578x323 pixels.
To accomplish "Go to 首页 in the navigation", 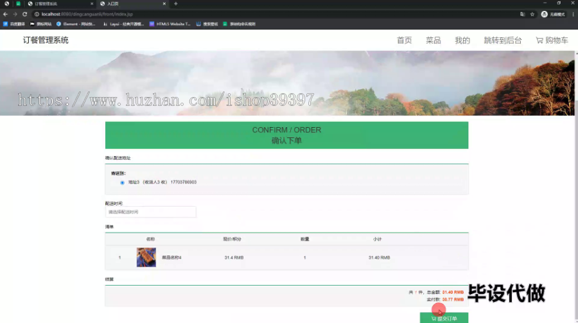I will pyautogui.click(x=404, y=40).
